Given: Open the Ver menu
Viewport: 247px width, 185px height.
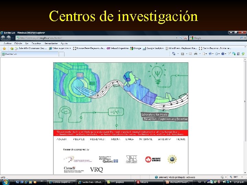Looking at the screenshot, I should coord(27,44).
